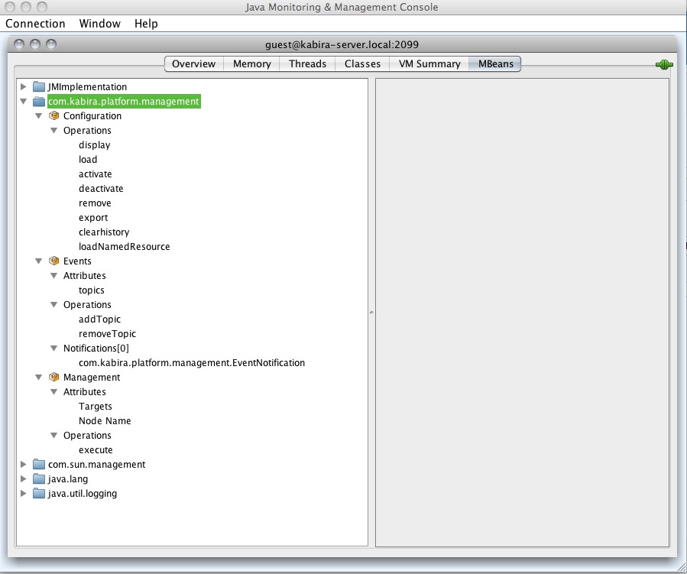Click the com.sun.management folder icon

click(39, 464)
